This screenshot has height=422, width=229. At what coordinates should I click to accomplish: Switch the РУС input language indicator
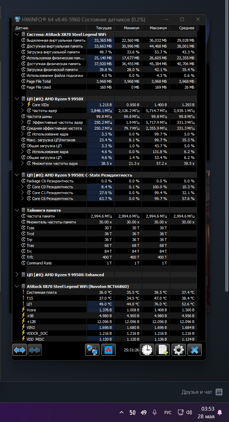pyautogui.click(x=168, y=412)
